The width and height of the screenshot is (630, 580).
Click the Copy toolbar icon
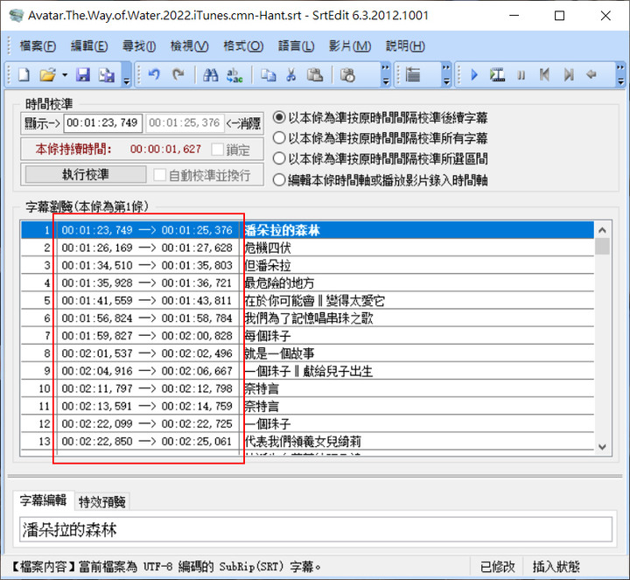click(268, 74)
